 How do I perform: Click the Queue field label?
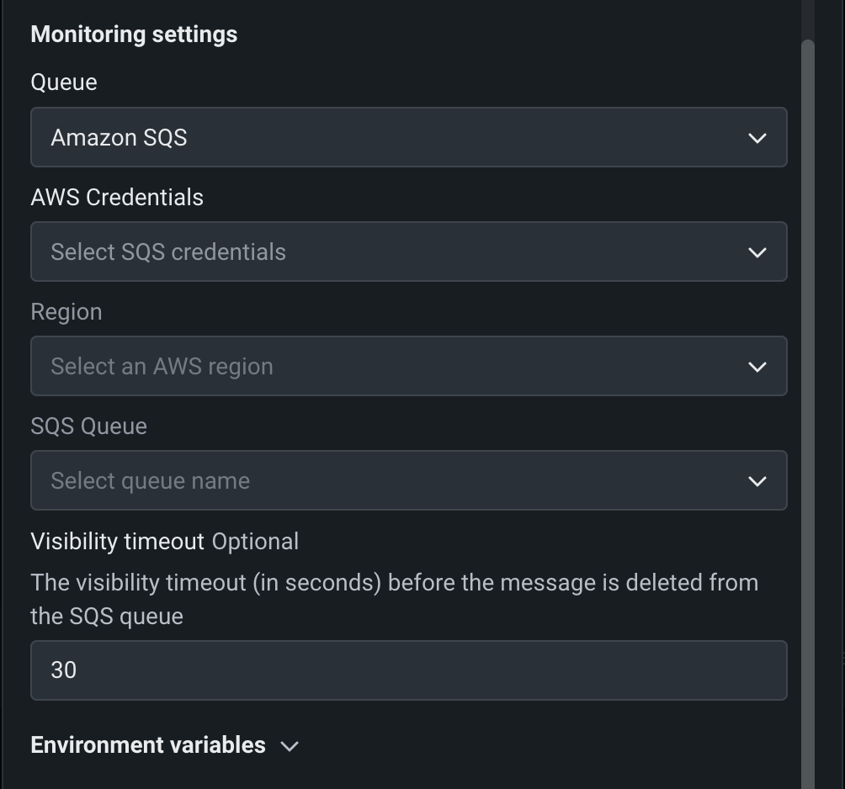(64, 82)
